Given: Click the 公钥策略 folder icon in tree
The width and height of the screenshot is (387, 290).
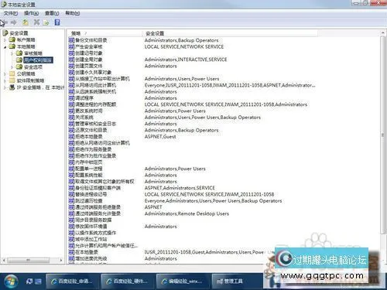Looking at the screenshot, I should [12, 73].
